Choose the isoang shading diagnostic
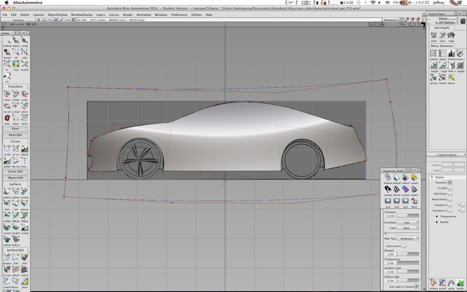467x292 pixels. tap(388, 190)
